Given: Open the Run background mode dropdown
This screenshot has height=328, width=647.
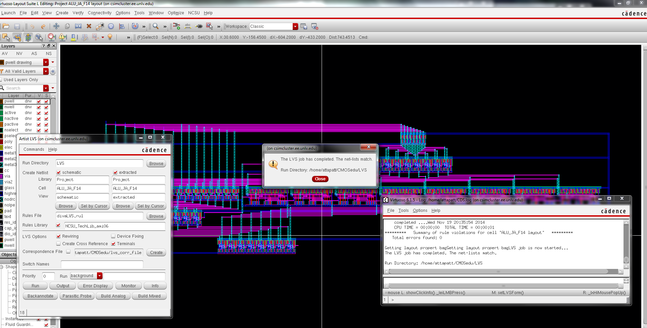Looking at the screenshot, I should coord(100,276).
